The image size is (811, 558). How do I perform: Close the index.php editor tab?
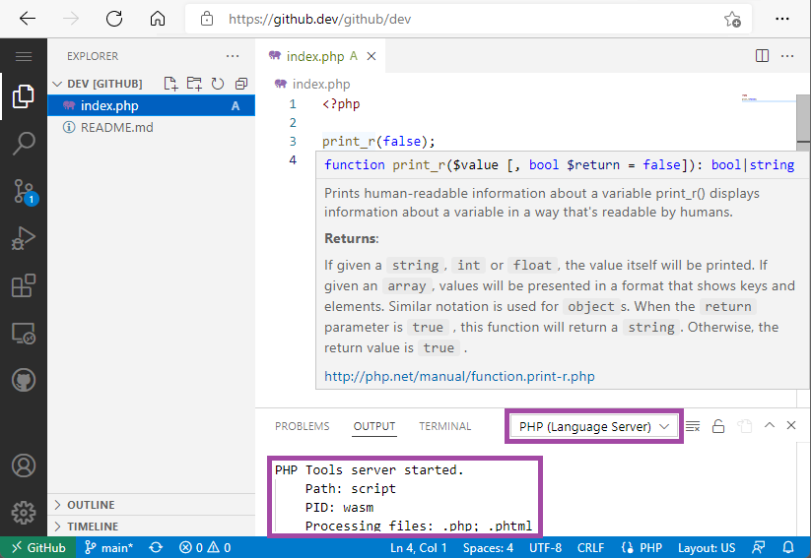point(372,56)
